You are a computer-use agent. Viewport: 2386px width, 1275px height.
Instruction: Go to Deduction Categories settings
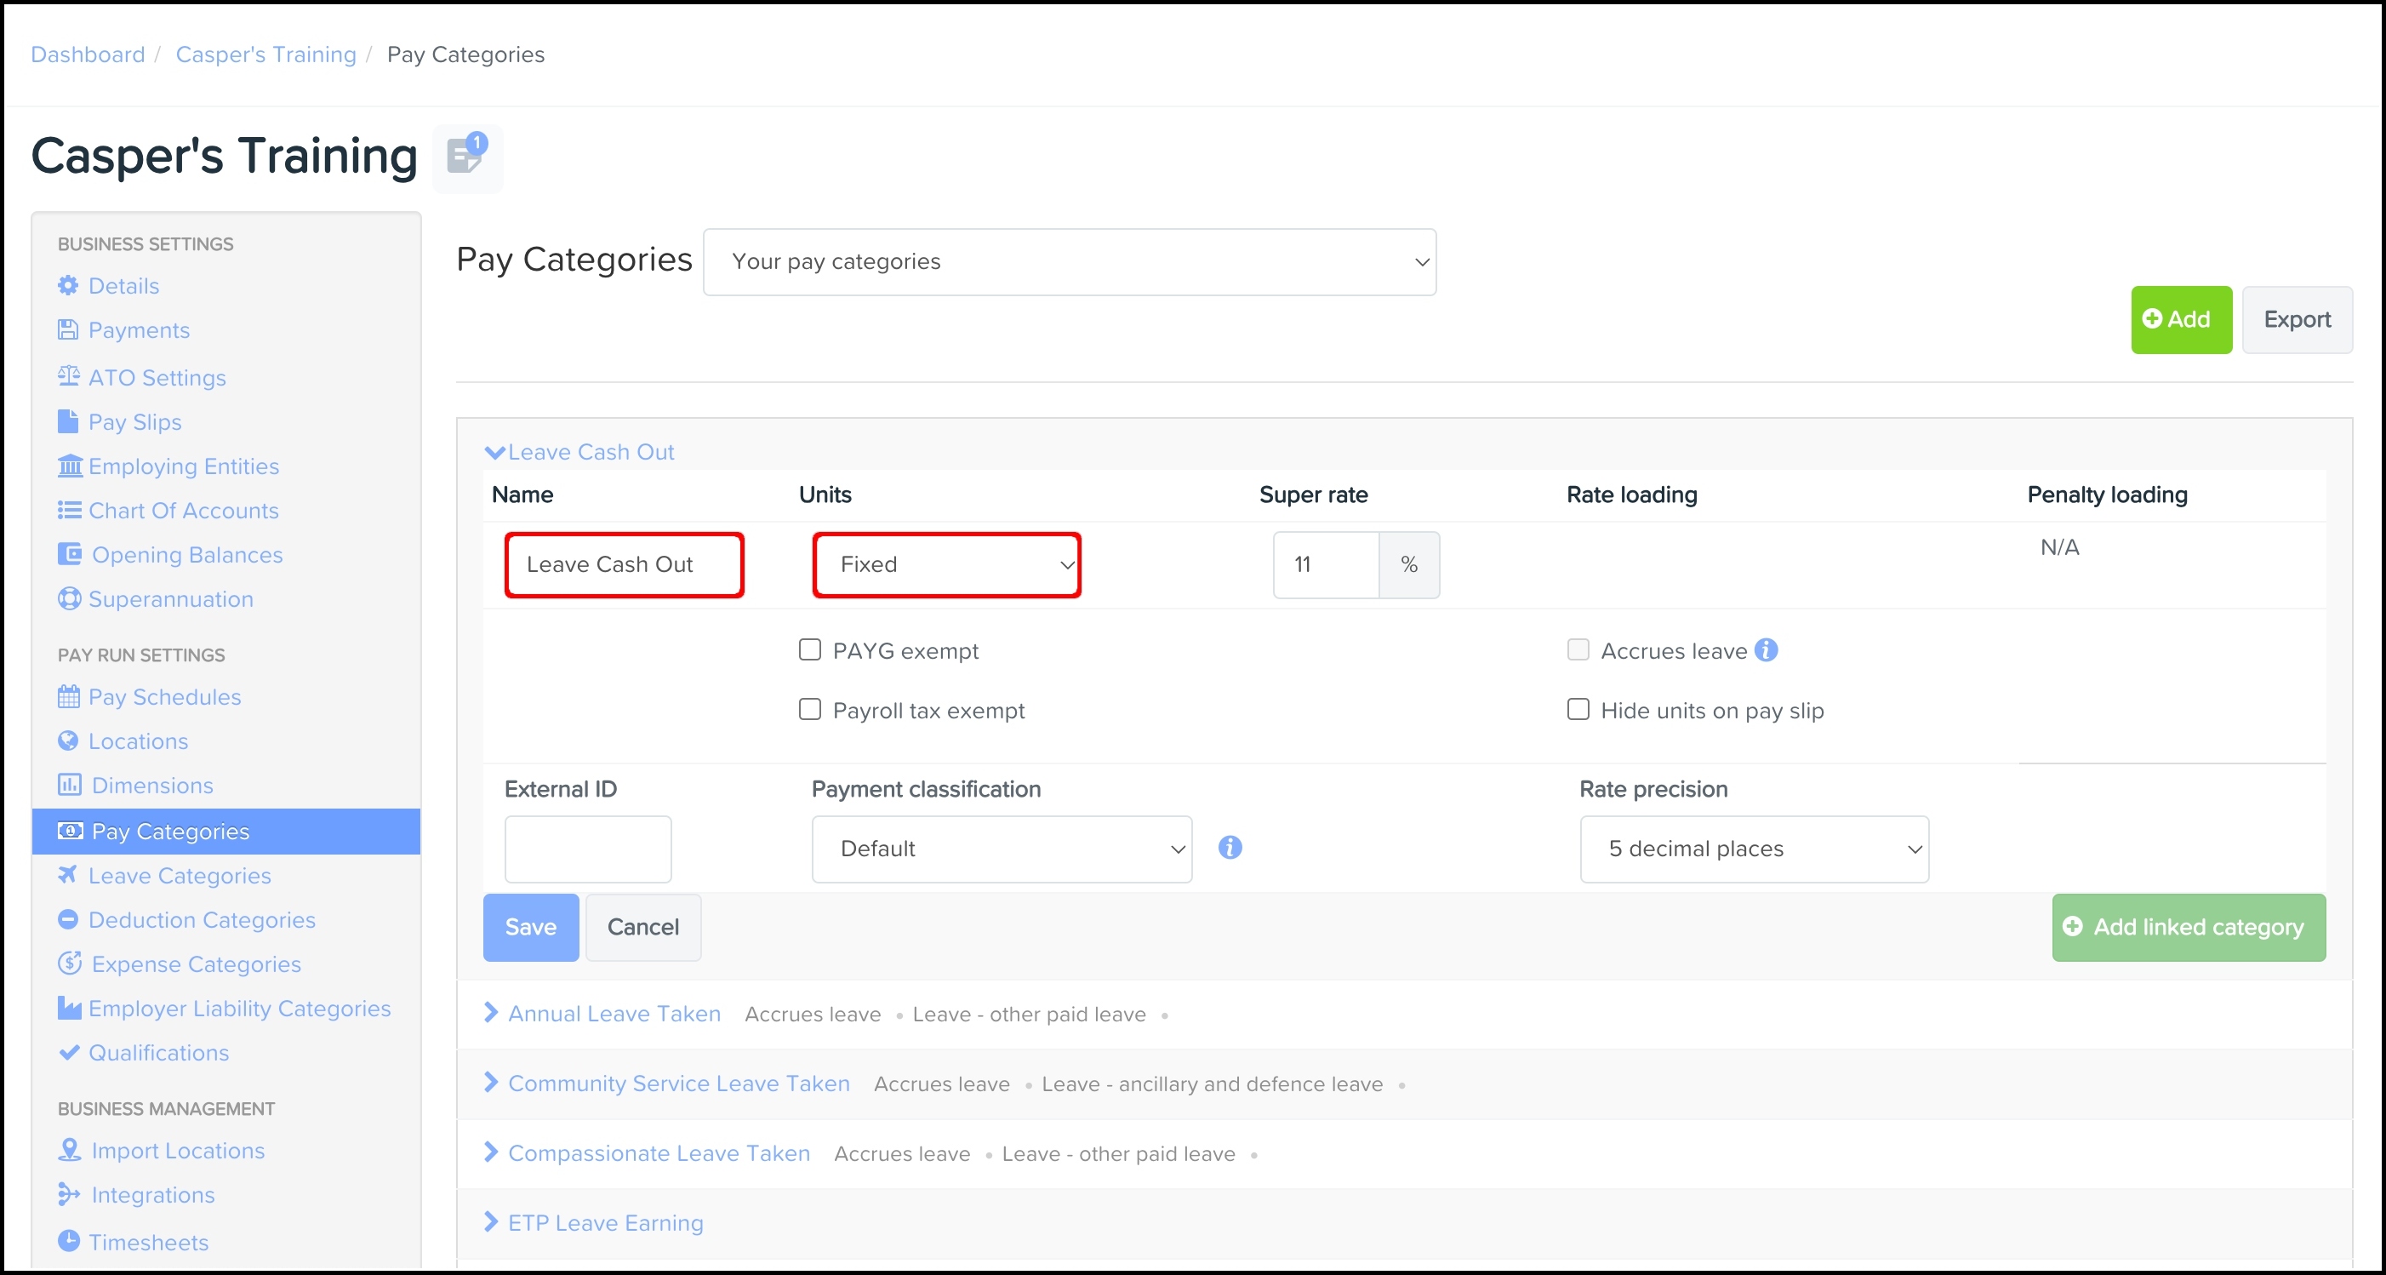[x=202, y=920]
